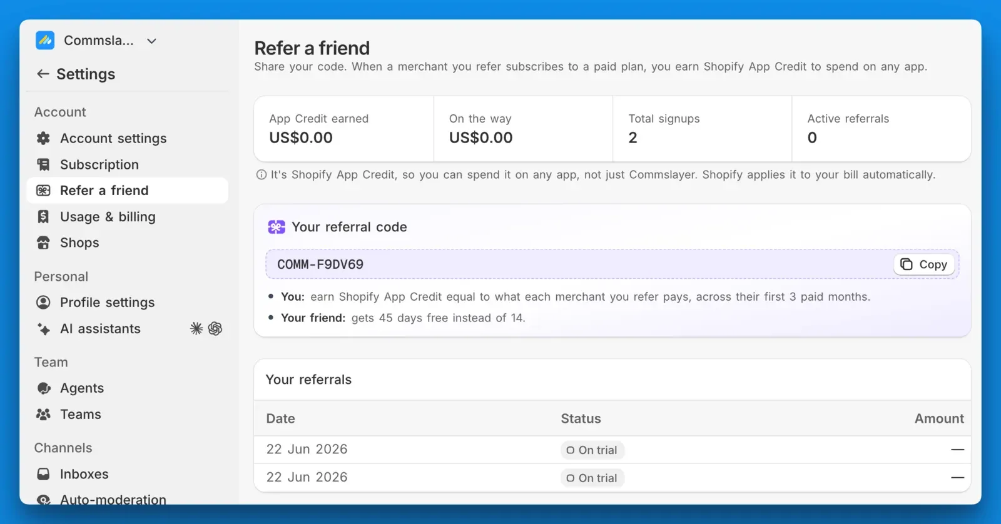
Task: Click the AI assistants sparkle icon
Action: point(43,329)
